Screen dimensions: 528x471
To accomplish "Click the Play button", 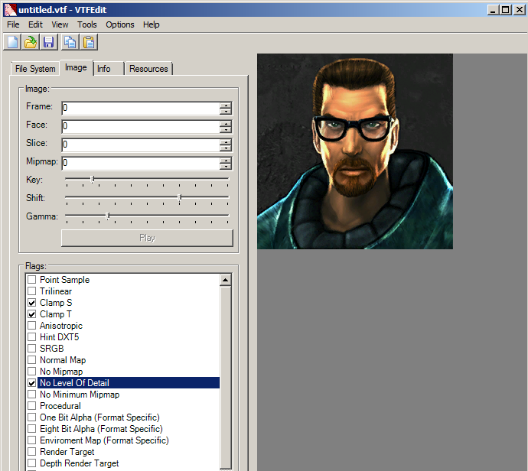I will [x=147, y=239].
